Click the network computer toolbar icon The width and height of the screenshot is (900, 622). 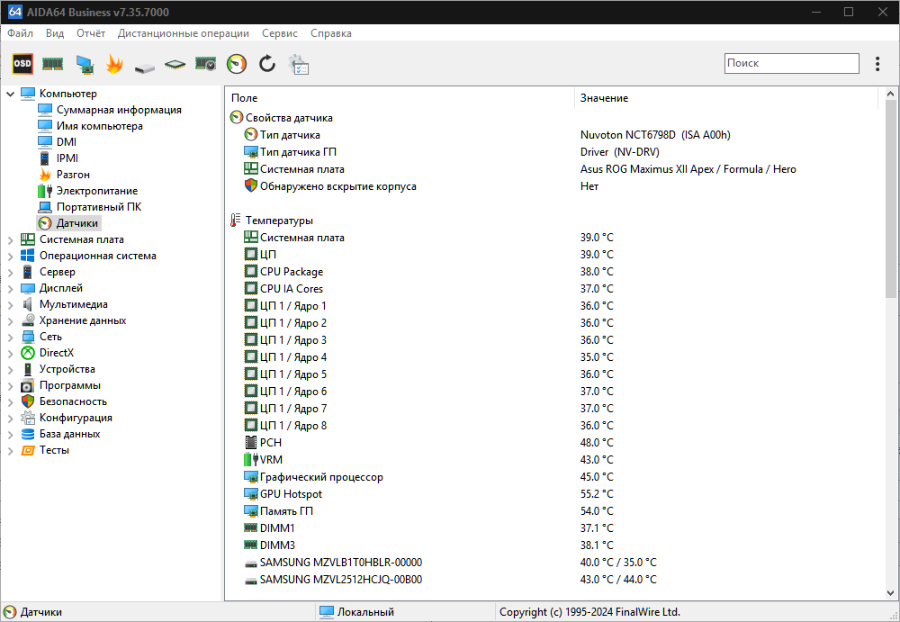(x=85, y=64)
